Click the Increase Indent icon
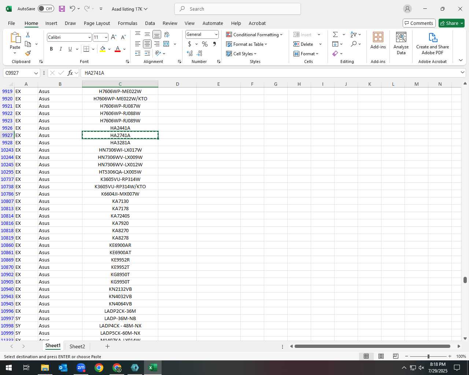 click(x=147, y=53)
